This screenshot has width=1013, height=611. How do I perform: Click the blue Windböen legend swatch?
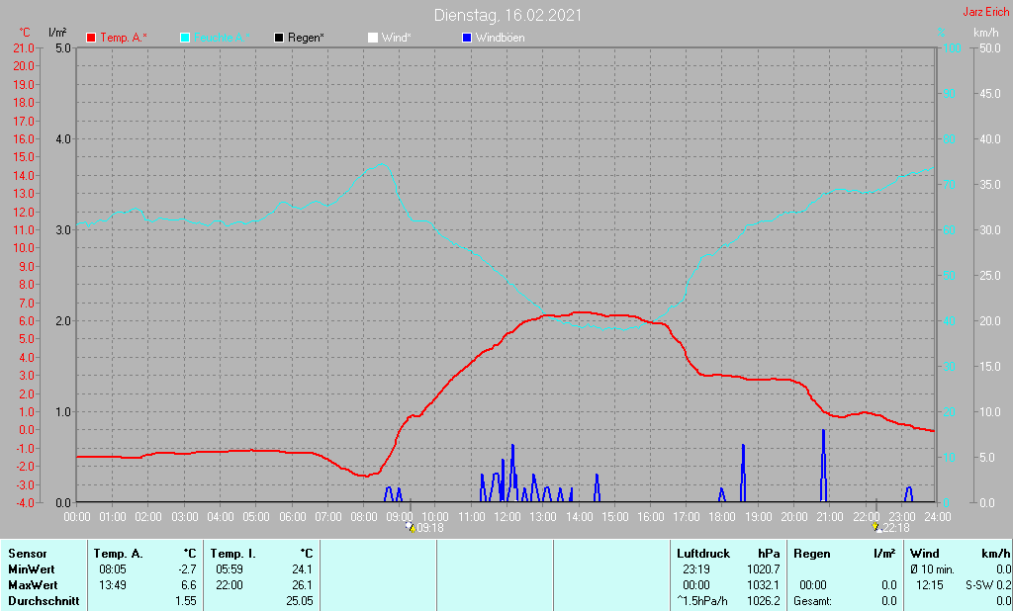[x=467, y=39]
